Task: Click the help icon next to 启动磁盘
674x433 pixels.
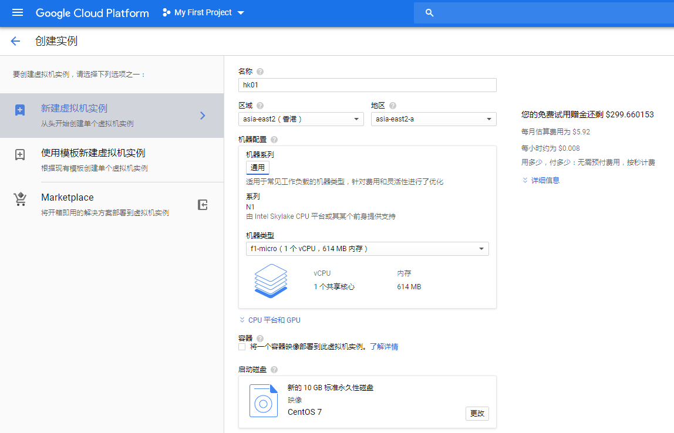Action: tap(274, 370)
